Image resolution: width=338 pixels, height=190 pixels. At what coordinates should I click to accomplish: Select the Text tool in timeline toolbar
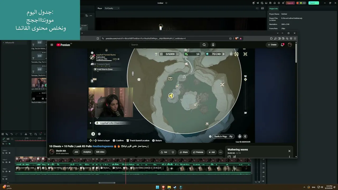pos(31,134)
